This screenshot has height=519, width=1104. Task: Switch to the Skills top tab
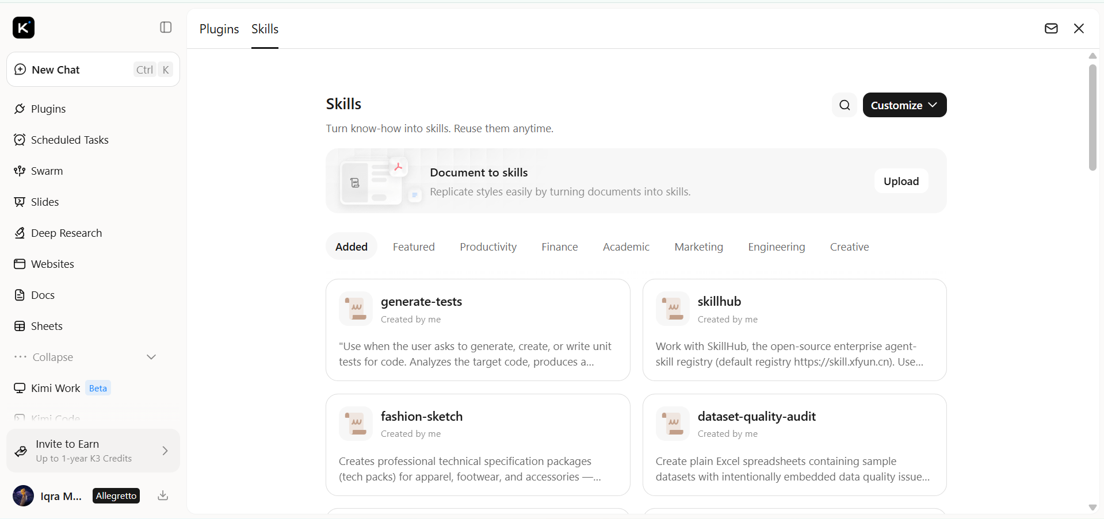point(265,29)
